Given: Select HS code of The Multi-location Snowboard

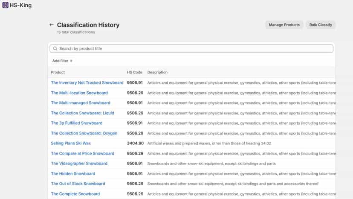Looking at the screenshot, I should point(135,93).
